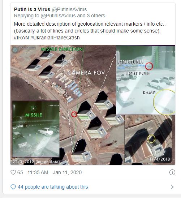Open the 11/4/2018 satellite inset image
Screen dimensions: 181x198
(x=148, y=139)
